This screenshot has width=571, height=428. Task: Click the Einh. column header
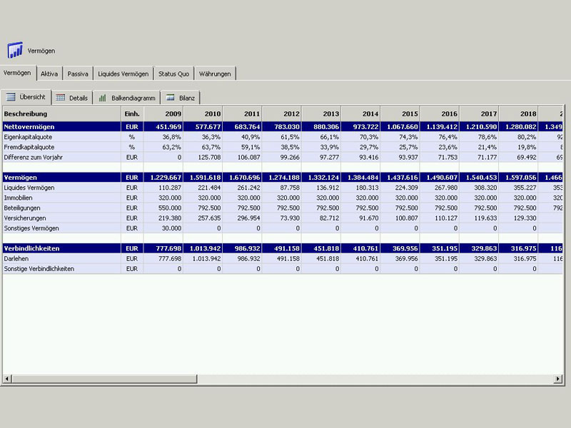coord(132,114)
